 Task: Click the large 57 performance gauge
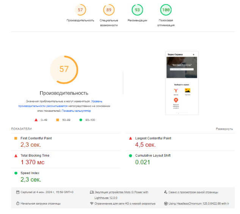pyautogui.click(x=64, y=70)
